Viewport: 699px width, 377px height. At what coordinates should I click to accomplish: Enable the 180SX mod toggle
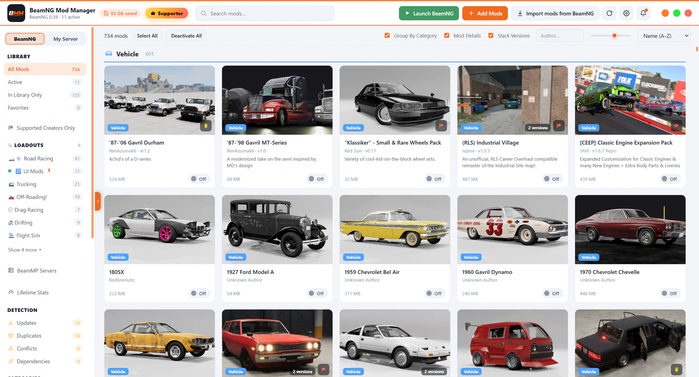[199, 293]
